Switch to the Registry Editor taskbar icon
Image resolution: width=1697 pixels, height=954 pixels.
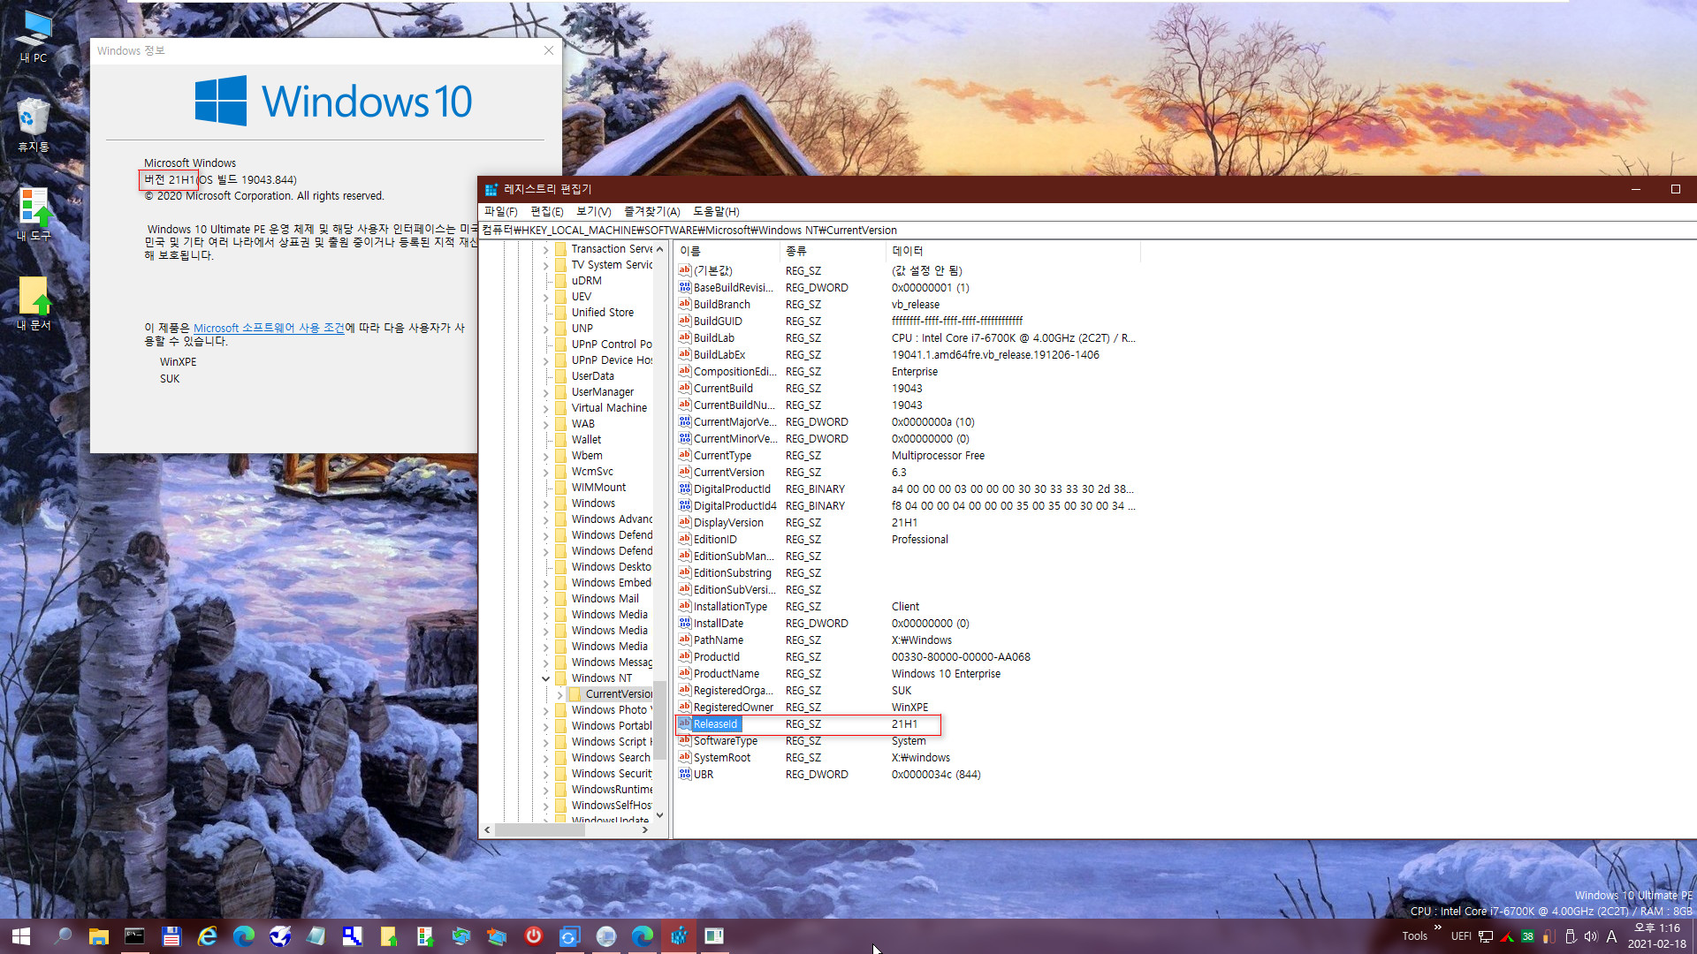678,936
